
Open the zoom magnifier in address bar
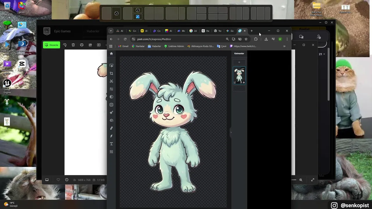click(227, 39)
